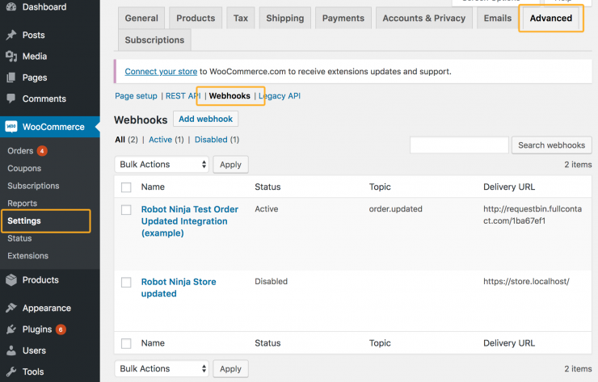Select the Payments tab
Viewport: 598px width, 382px height.
(x=343, y=18)
